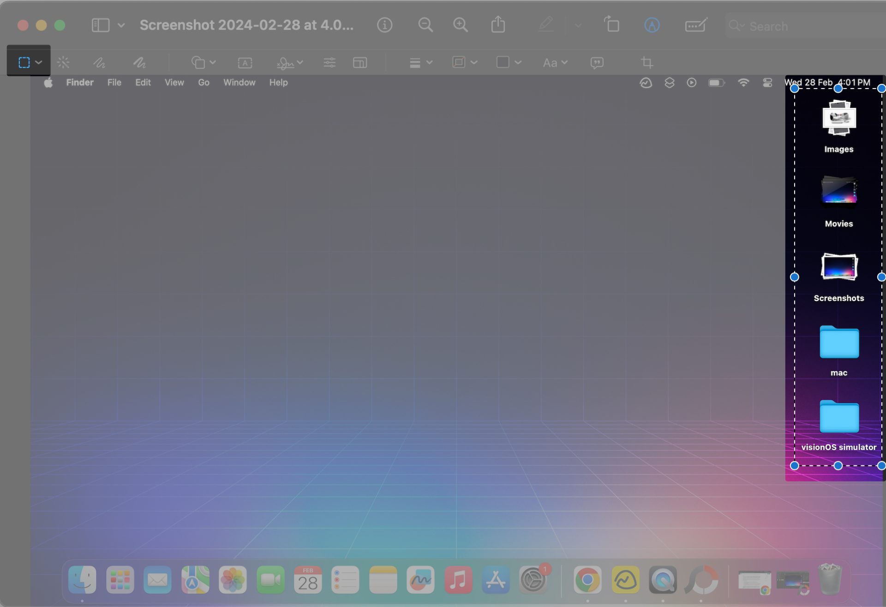Select the Instant Alpha tool
This screenshot has height=607, width=886.
pos(63,62)
